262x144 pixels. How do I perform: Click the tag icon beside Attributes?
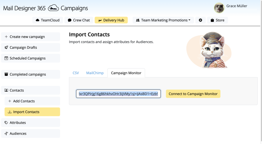pyautogui.click(x=6, y=123)
